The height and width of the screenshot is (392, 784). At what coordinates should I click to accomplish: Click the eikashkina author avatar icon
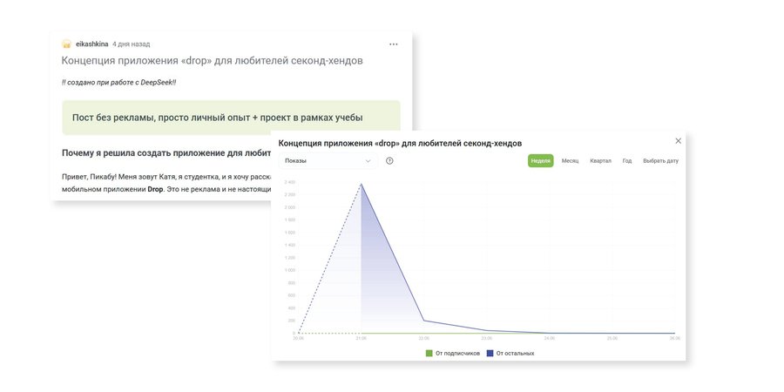[x=66, y=44]
